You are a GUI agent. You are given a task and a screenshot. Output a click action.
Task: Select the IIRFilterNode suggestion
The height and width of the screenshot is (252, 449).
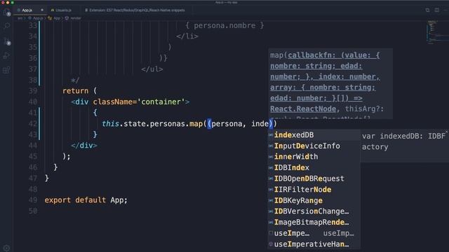tap(314, 190)
